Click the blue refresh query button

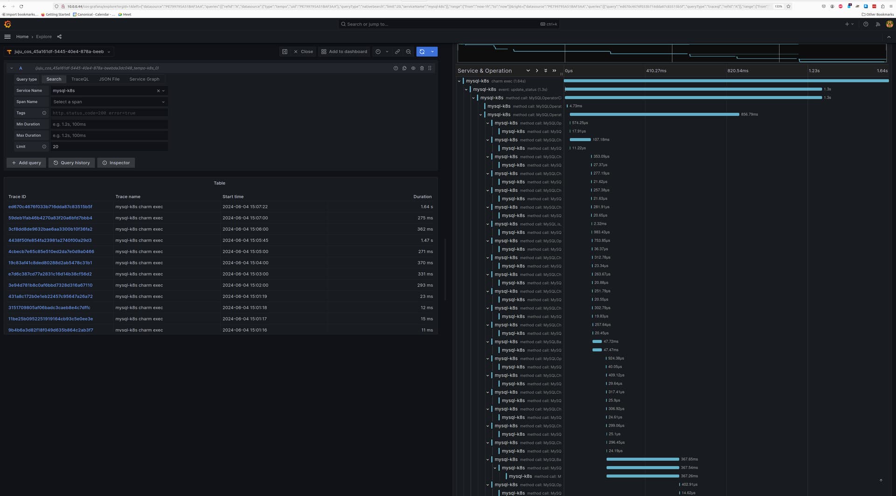tap(422, 52)
